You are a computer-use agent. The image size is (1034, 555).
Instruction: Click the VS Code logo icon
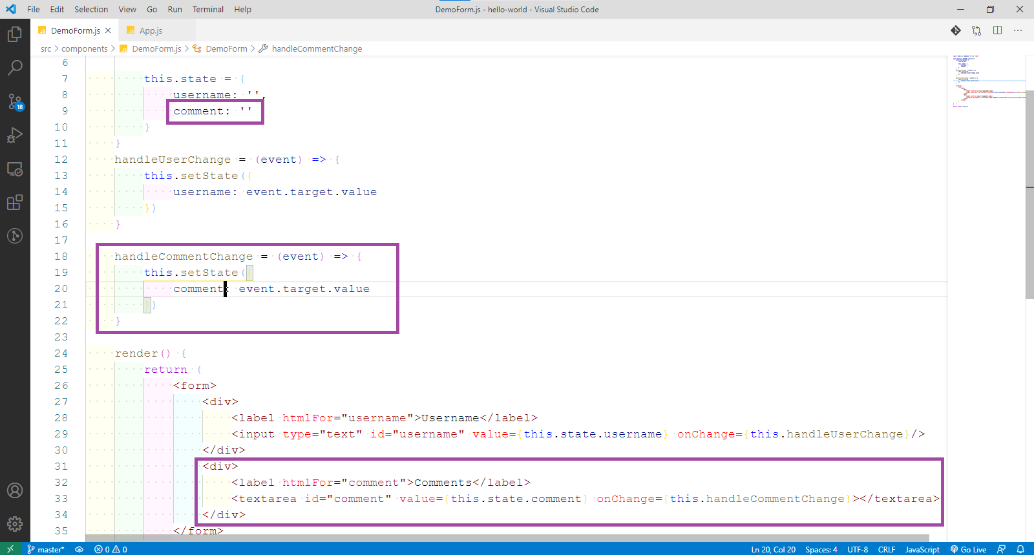(11, 9)
